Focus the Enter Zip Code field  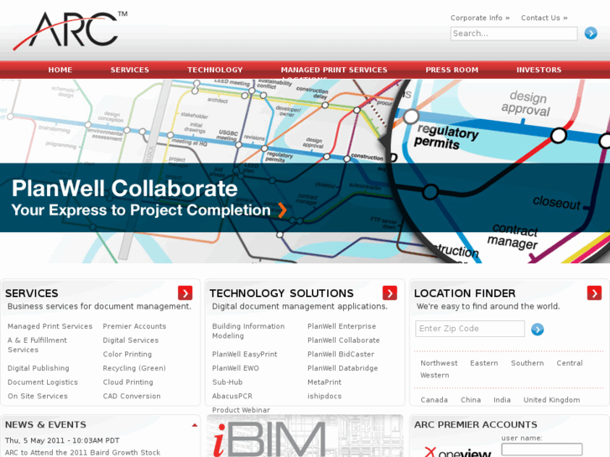pyautogui.click(x=470, y=329)
